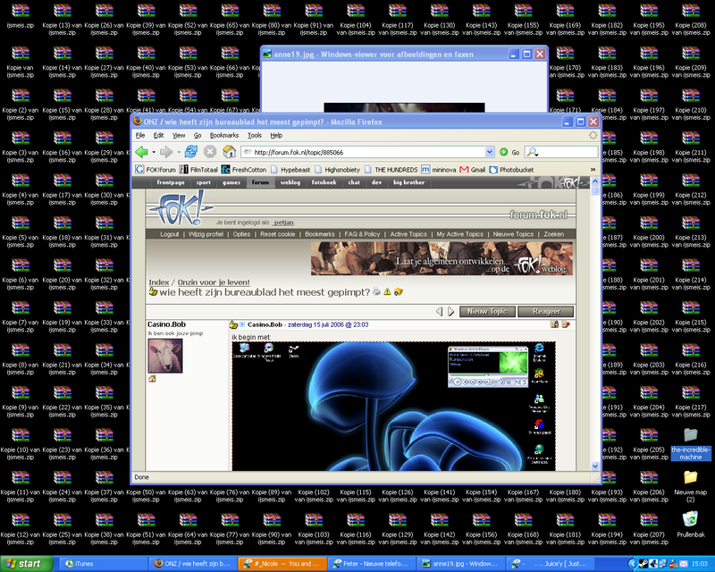Open the Edit menu in Firefox
Screen dimensions: 715x572
tap(158, 136)
